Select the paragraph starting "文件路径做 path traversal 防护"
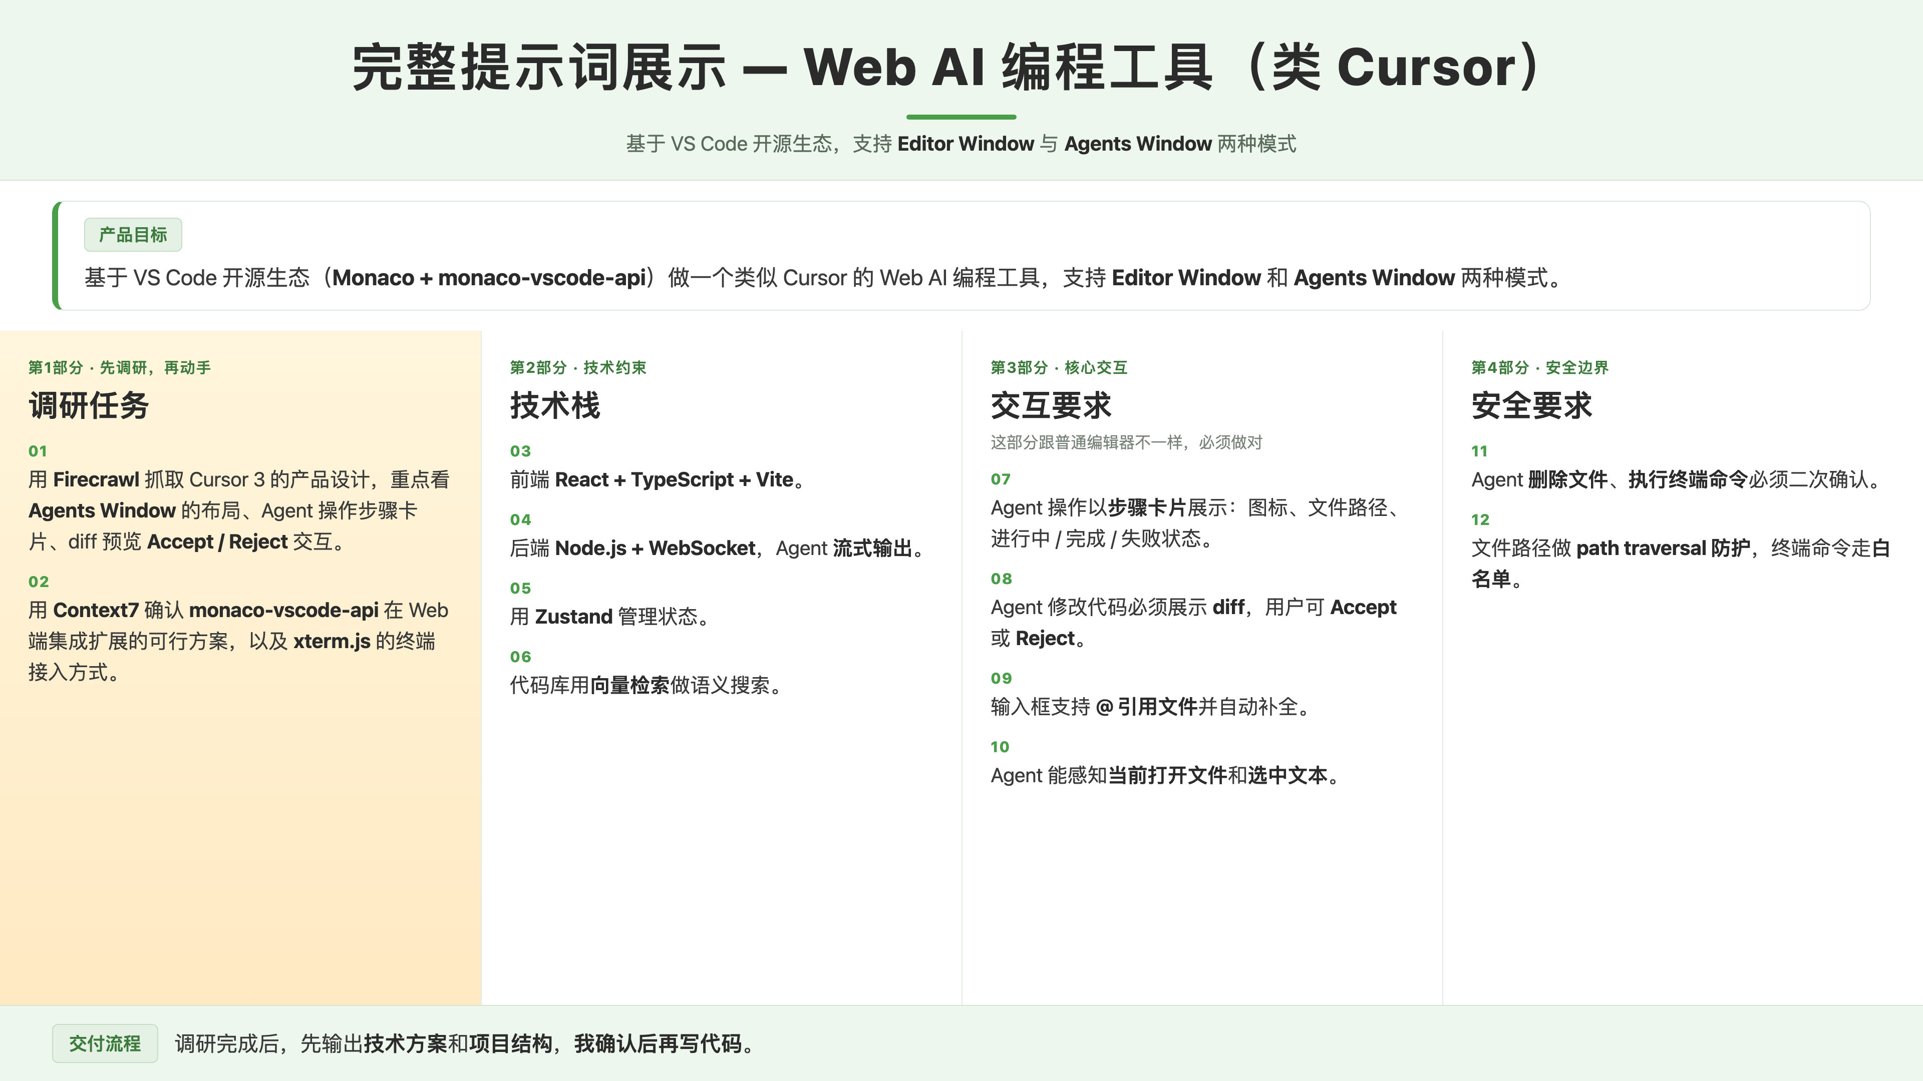This screenshot has width=1923, height=1081. 1681,563
